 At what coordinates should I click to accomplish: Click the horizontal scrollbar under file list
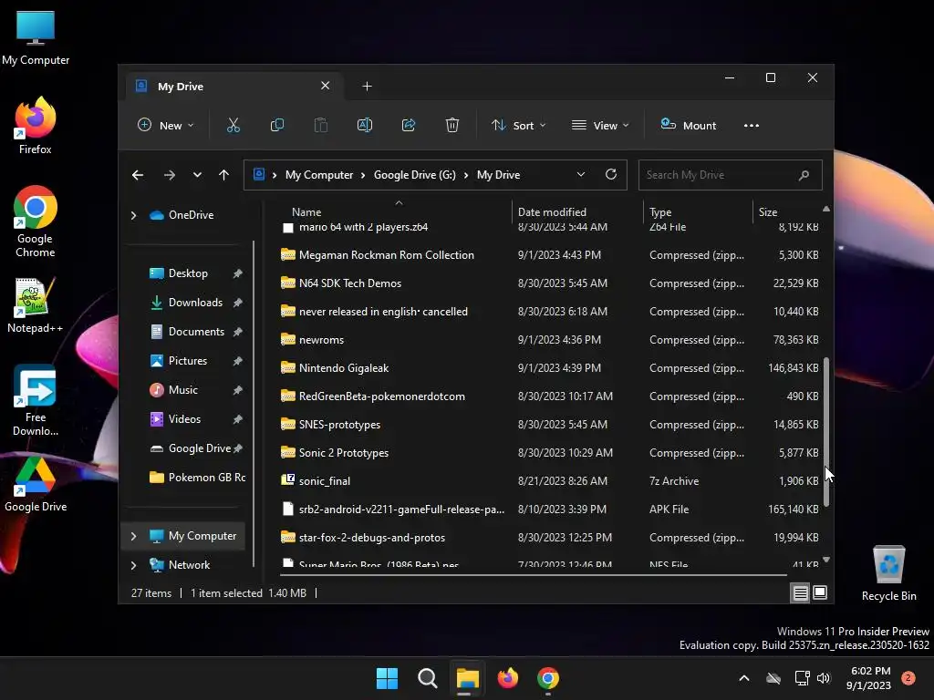click(x=533, y=575)
